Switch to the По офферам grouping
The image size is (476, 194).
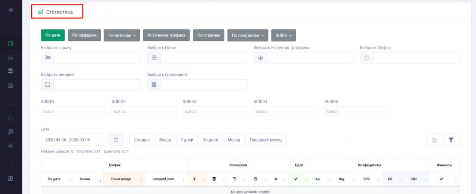click(x=84, y=35)
